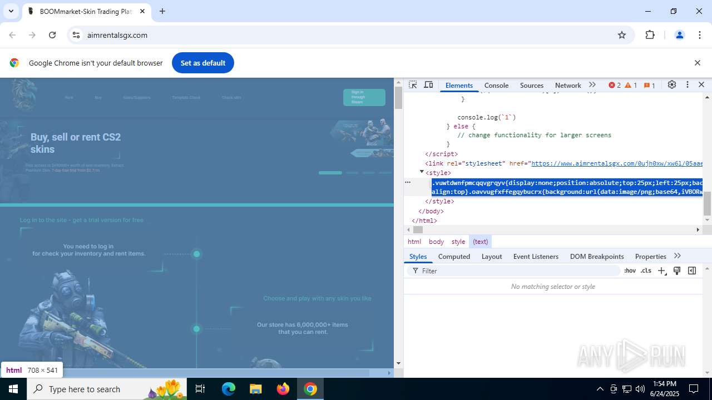This screenshot has width=712, height=400.
Task: Dismiss the default browser infobar
Action: point(697,63)
